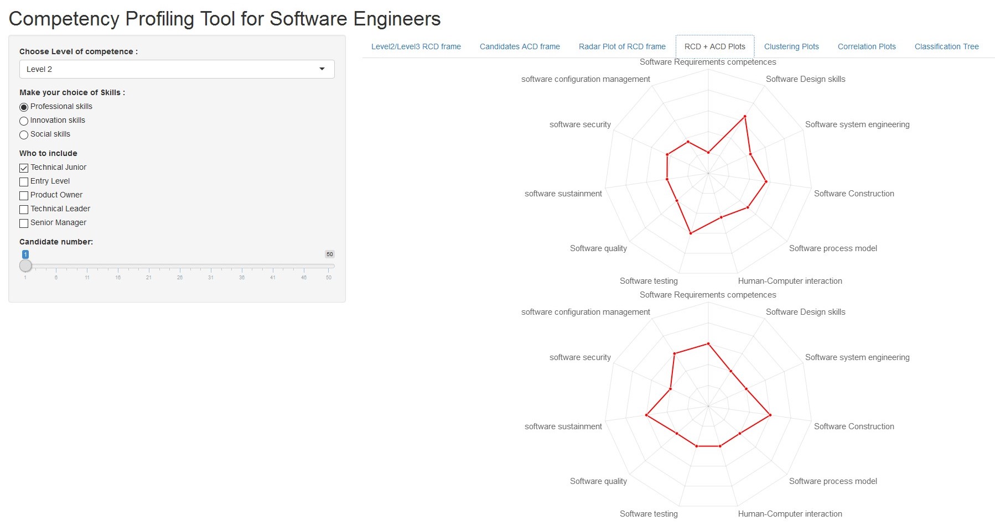Open the Correlation Plots tab
Image resolution: width=995 pixels, height=531 pixels.
pos(866,46)
